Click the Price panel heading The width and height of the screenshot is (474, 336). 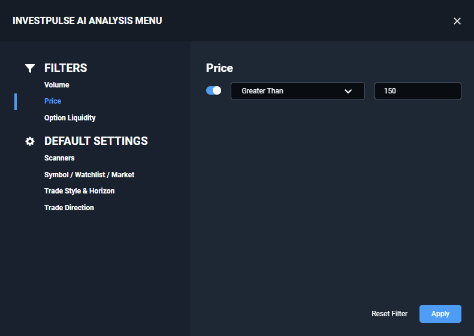pos(219,68)
